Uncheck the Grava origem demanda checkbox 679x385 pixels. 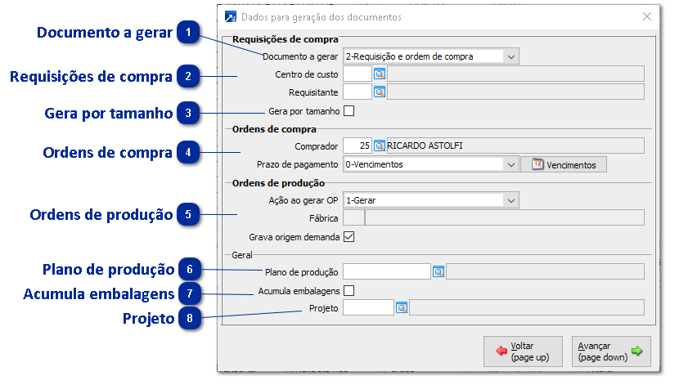click(x=349, y=236)
